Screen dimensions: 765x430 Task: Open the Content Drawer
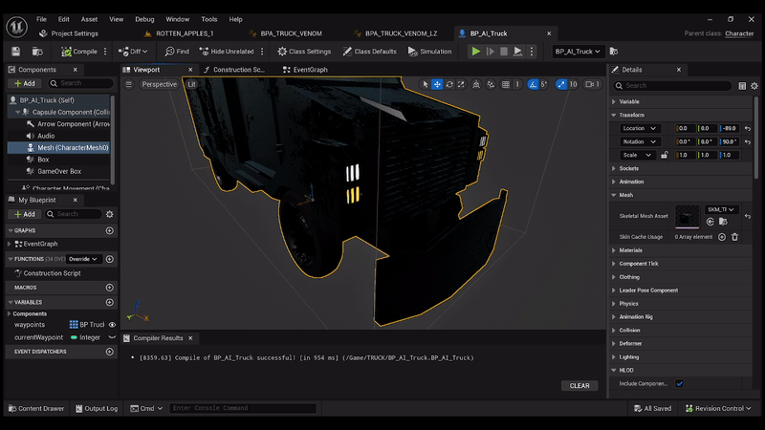click(35, 408)
